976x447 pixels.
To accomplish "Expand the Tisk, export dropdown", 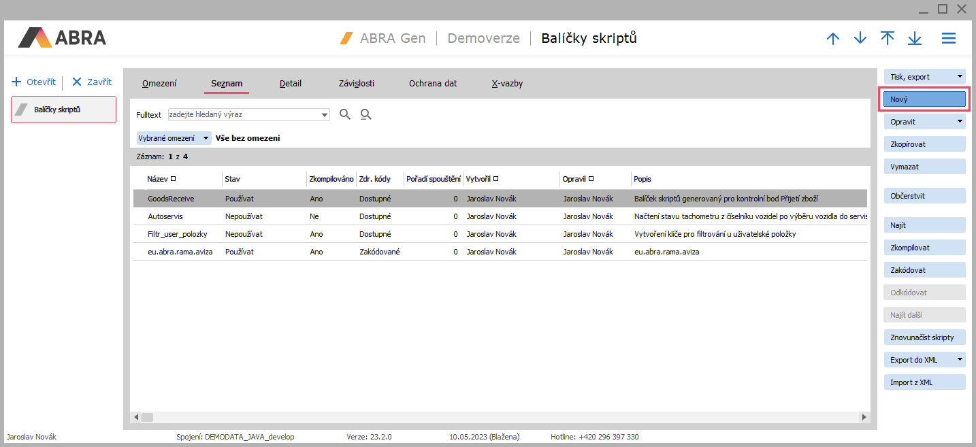I will pyautogui.click(x=960, y=77).
